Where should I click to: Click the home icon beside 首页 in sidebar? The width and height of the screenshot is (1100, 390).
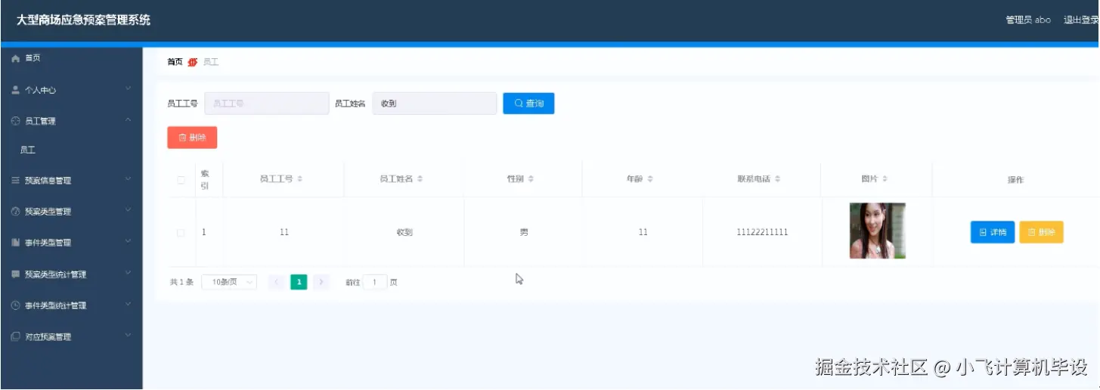pos(15,58)
